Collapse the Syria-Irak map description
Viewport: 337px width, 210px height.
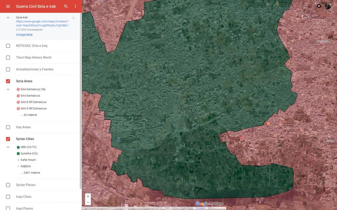tap(8, 17)
